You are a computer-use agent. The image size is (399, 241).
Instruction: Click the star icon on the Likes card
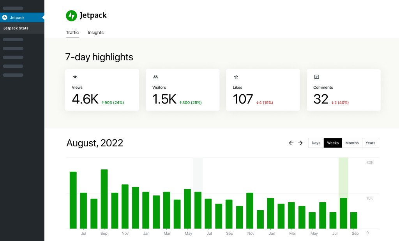tap(236, 77)
